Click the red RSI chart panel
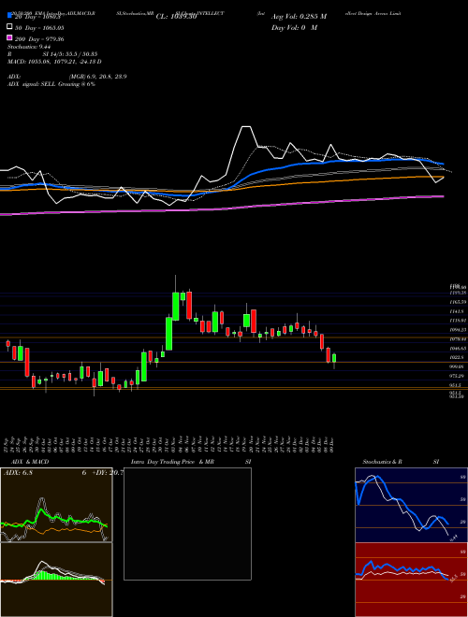The width and height of the screenshot is (468, 617). [411, 580]
